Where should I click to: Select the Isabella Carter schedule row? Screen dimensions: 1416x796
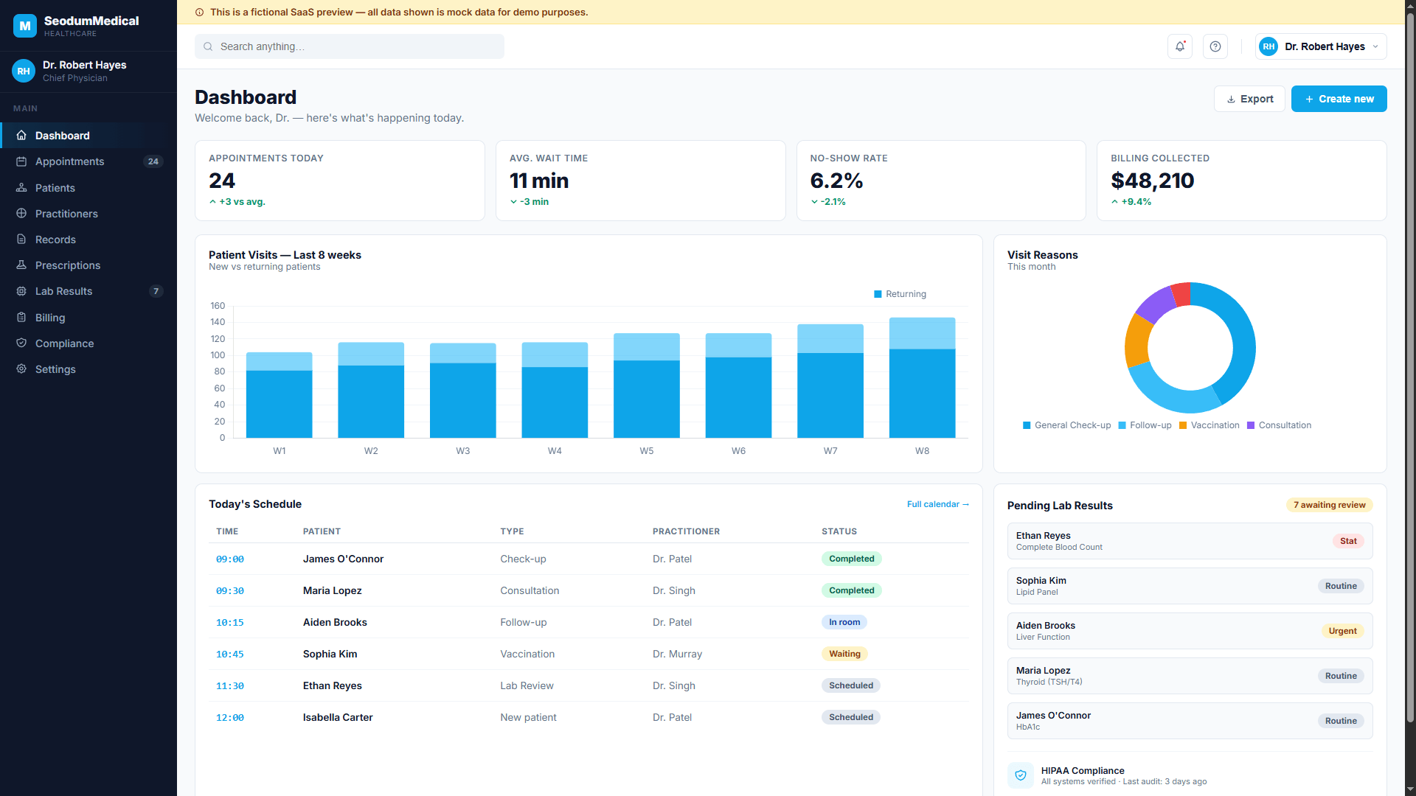coord(589,717)
